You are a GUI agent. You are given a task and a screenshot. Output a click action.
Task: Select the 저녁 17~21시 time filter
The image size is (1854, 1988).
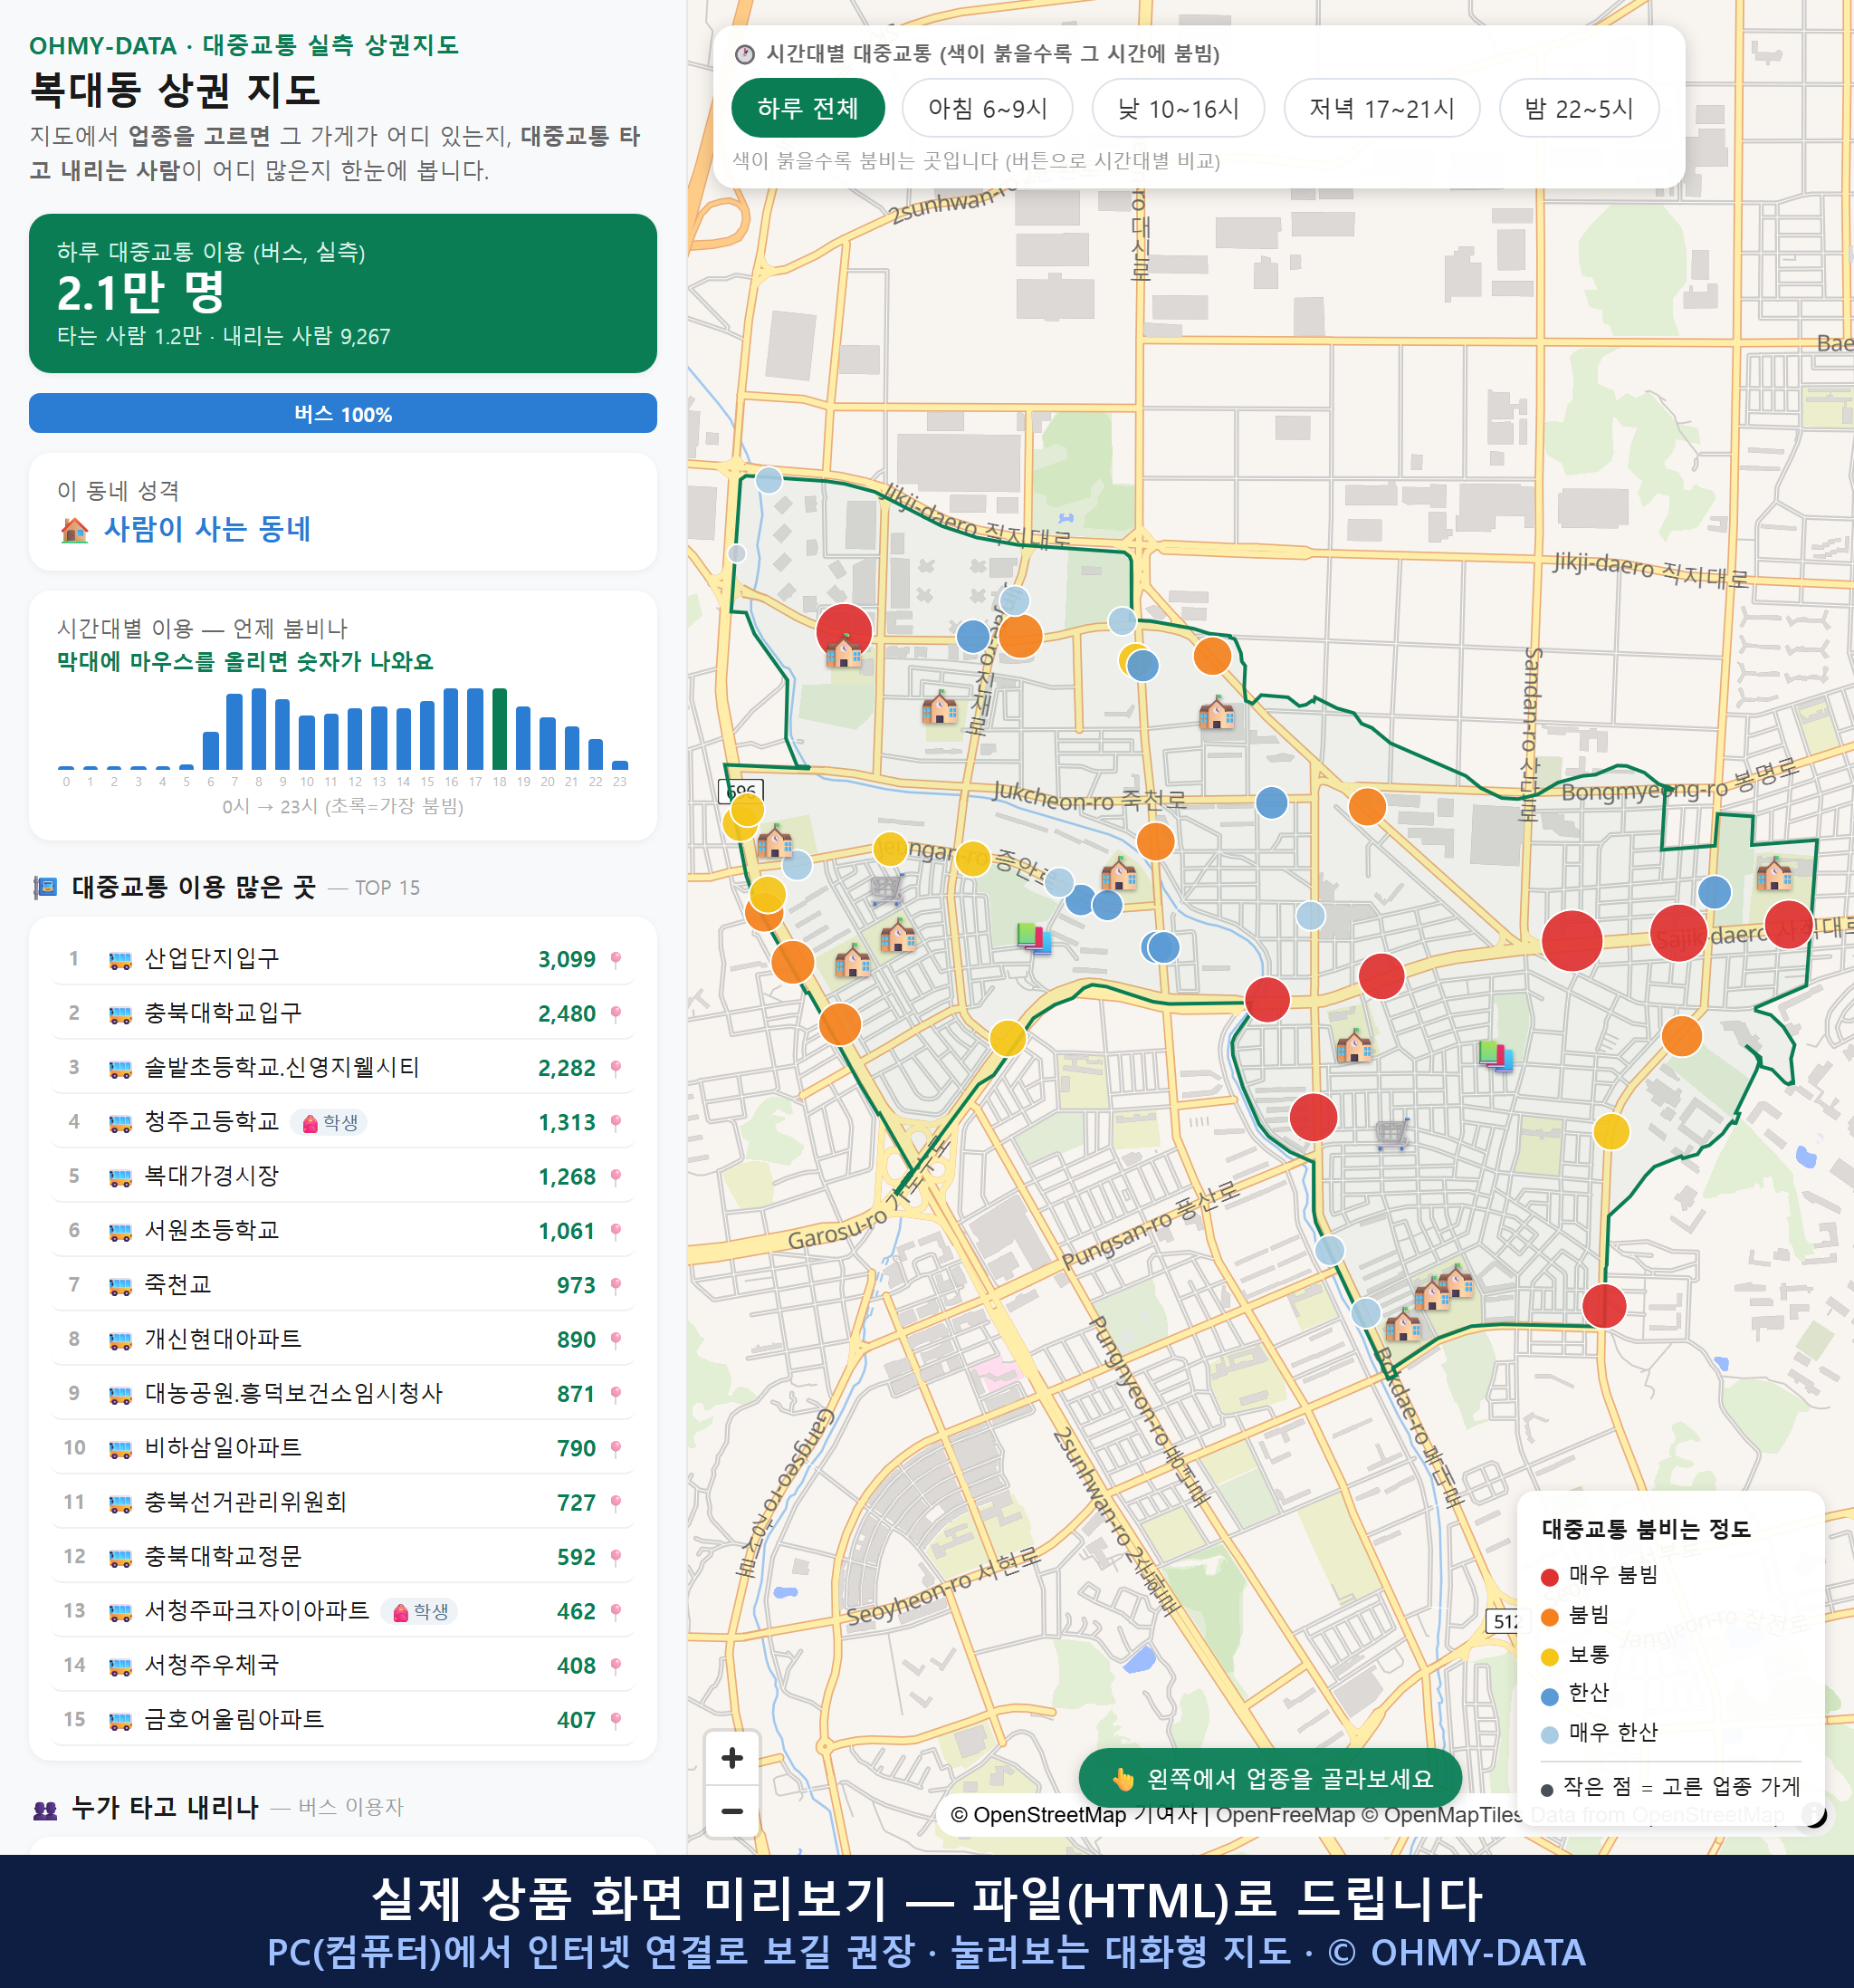[1381, 108]
